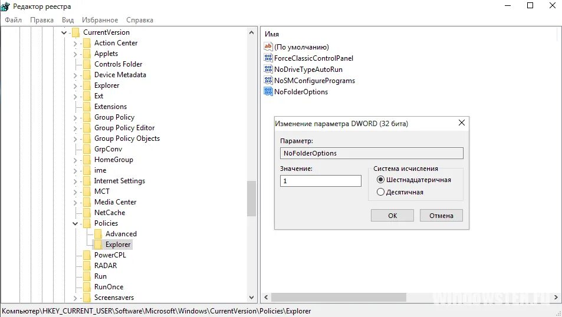562x317 pixels.
Task: Collapse the CurrentVersion tree node
Action: click(x=64, y=32)
